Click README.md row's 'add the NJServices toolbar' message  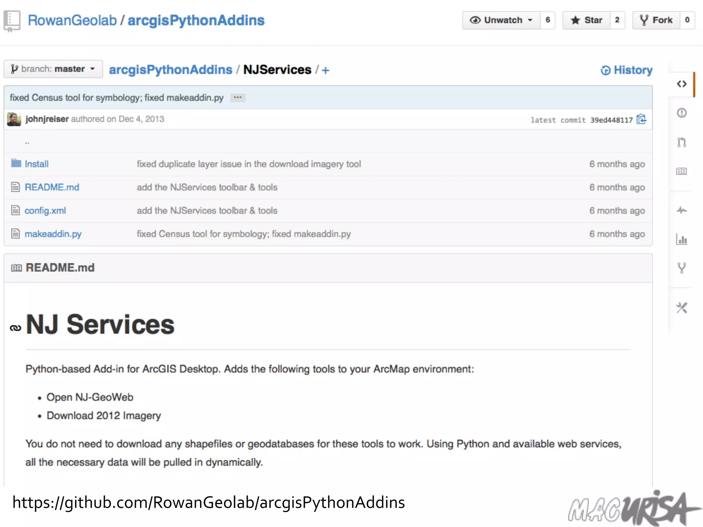[207, 187]
